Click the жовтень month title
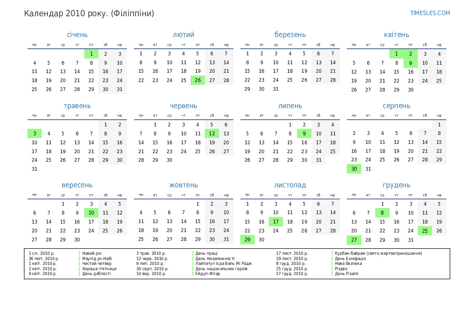 [x=183, y=185]
